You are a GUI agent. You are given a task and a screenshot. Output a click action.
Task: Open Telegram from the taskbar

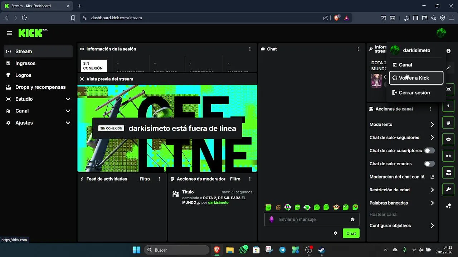click(x=282, y=250)
